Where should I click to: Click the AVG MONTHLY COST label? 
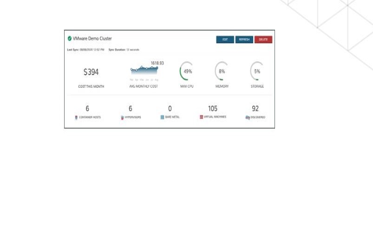point(144,86)
